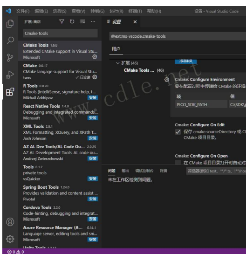This screenshot has height=254, width=246.
Task: Open gear for Configure Environment setting
Action: tap(167, 80)
